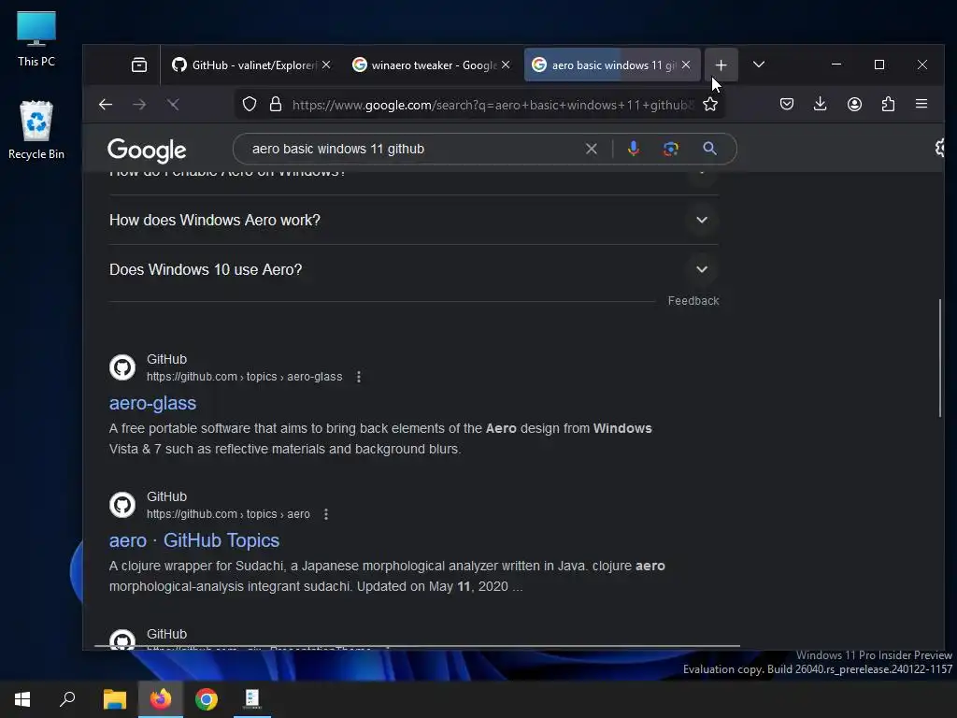Click the horizontal scrollbar at window bottom
This screenshot has height=718, width=957.
(x=417, y=645)
